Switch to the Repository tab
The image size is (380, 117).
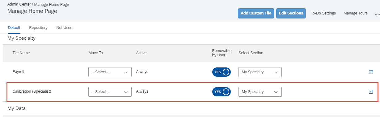(38, 28)
